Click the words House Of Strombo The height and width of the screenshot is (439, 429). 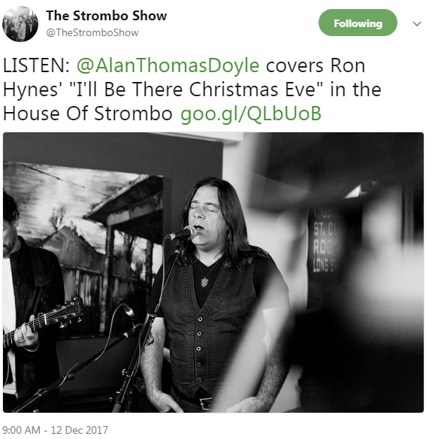[88, 114]
